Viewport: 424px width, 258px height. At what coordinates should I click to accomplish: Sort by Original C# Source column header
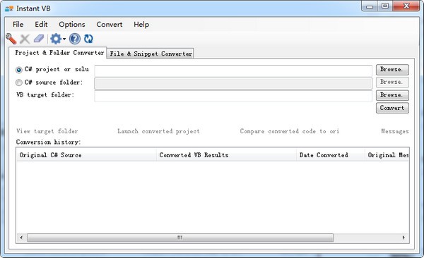(x=86, y=155)
